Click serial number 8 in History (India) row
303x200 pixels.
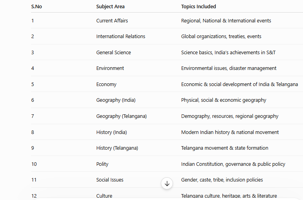pos(33,132)
